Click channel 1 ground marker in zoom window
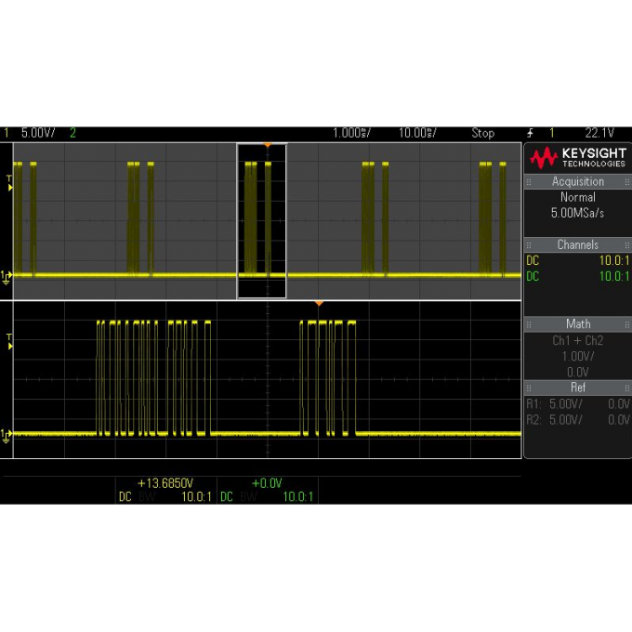This screenshot has width=632, height=632. (x=7, y=436)
